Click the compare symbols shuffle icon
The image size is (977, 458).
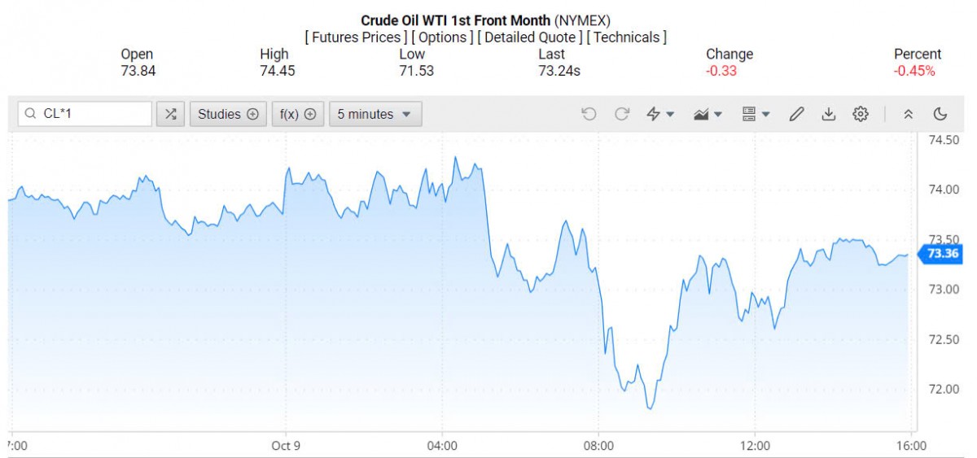pyautogui.click(x=170, y=114)
